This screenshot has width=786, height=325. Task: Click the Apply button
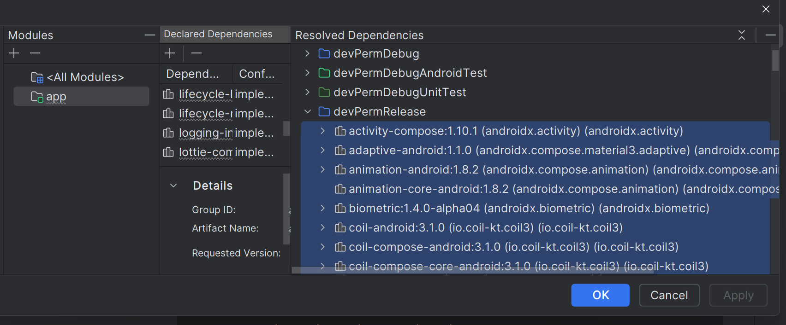(x=738, y=295)
